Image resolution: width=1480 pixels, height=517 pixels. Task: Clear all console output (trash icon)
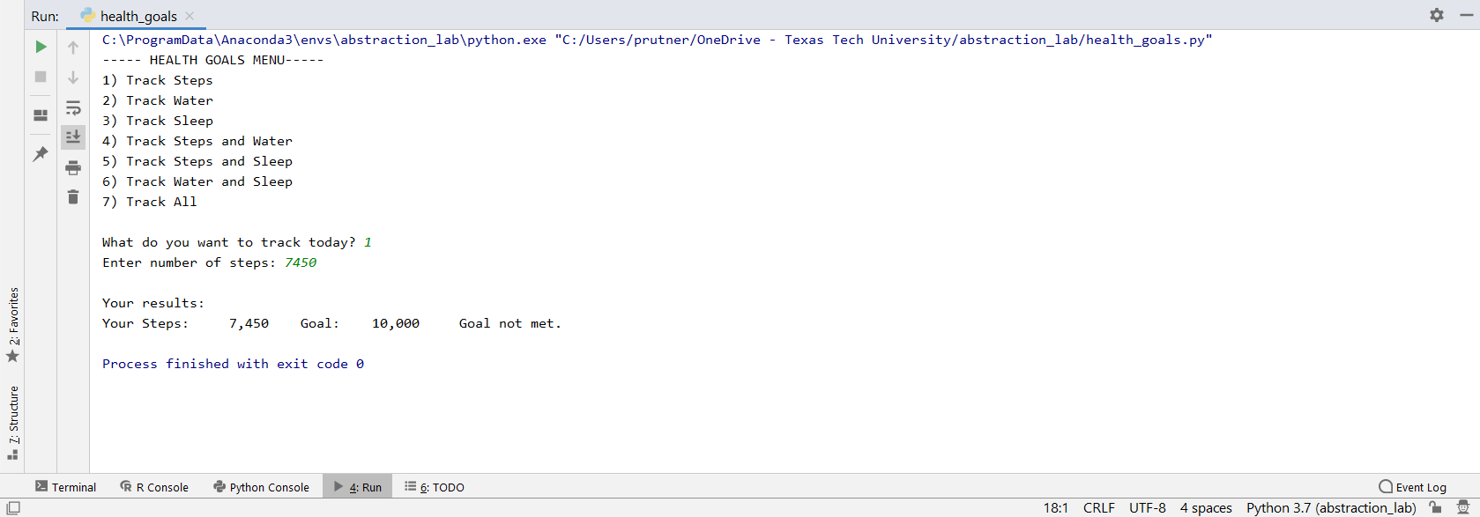73,196
